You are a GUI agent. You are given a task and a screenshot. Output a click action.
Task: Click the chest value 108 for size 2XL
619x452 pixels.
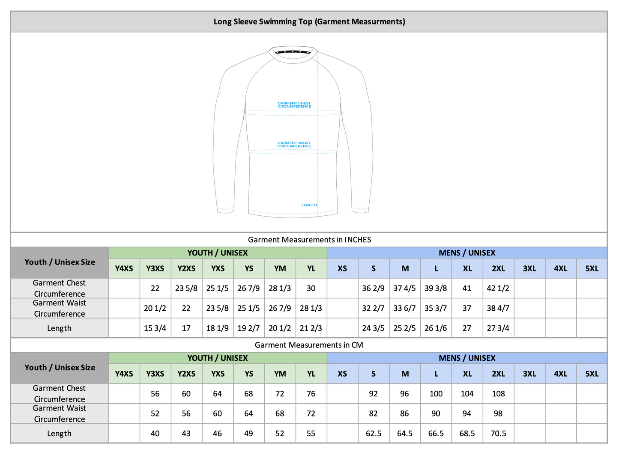pos(498,393)
